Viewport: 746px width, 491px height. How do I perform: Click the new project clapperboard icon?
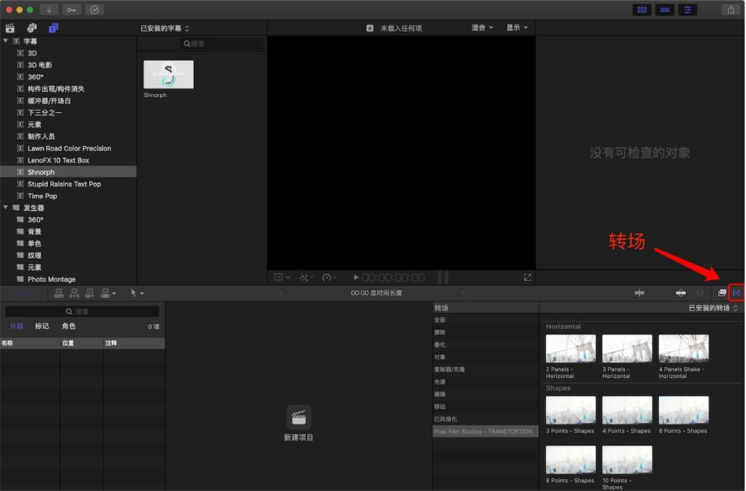(x=298, y=418)
